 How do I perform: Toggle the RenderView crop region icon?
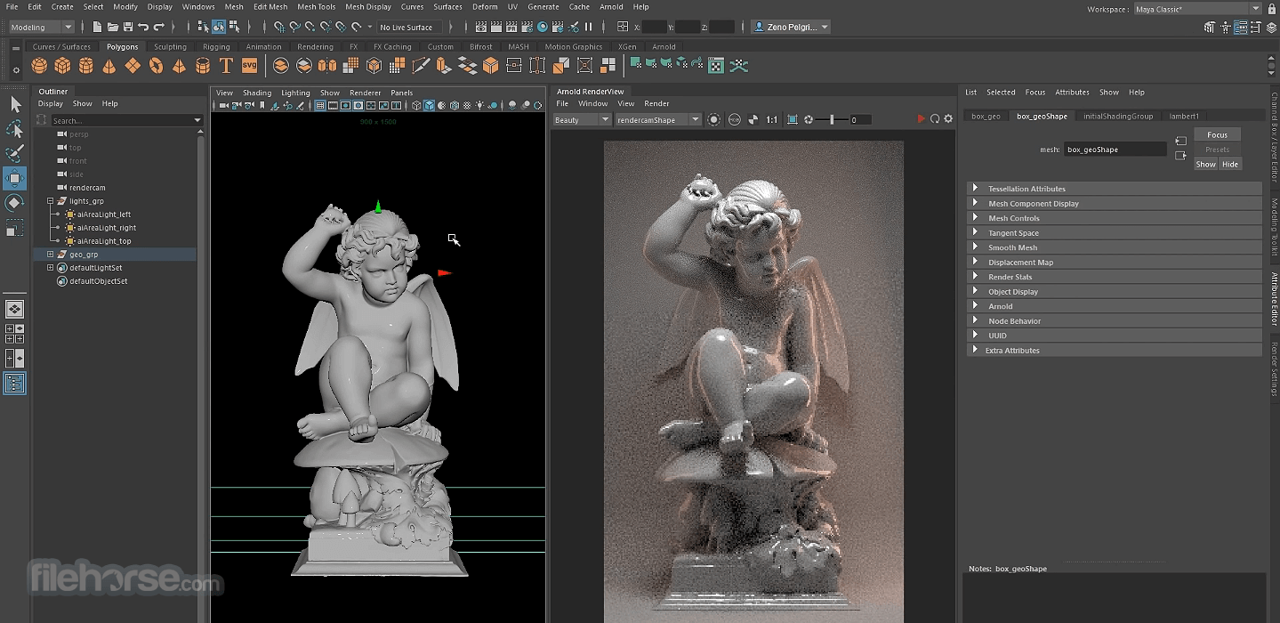pos(793,119)
